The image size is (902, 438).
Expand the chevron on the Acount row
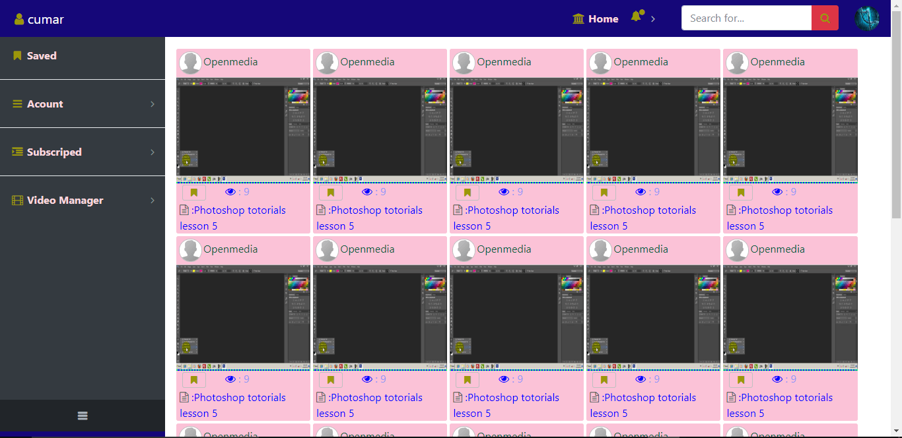point(153,104)
